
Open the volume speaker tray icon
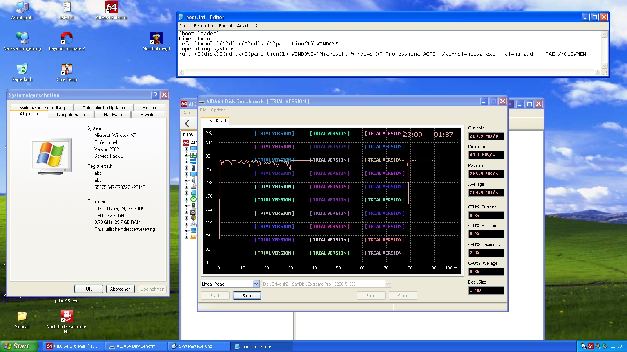[598, 346]
